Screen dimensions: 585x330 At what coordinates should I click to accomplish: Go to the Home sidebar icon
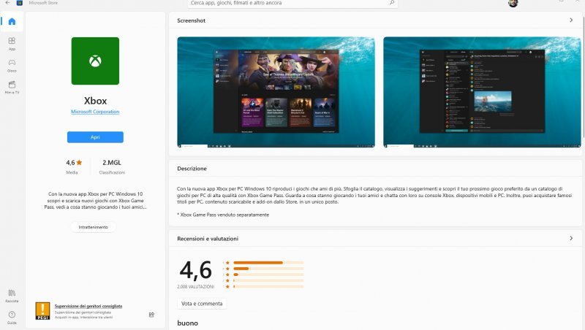12,22
